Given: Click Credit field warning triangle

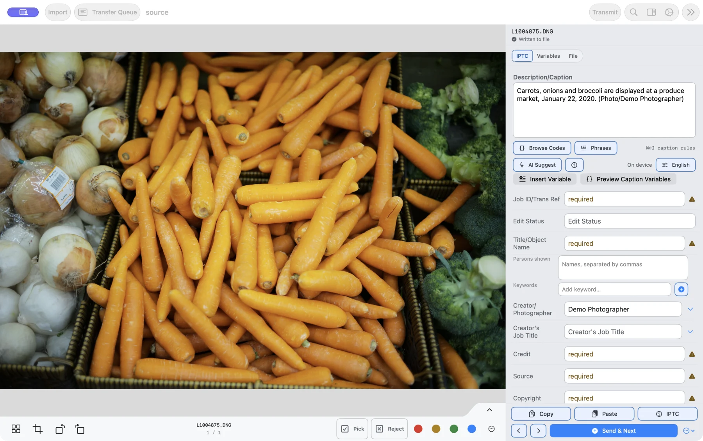Looking at the screenshot, I should click(x=692, y=354).
